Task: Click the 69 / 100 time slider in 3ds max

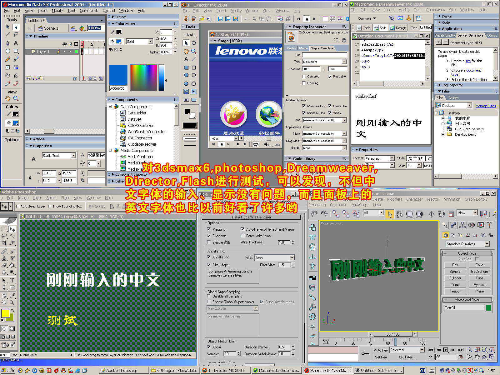Action: [393, 334]
